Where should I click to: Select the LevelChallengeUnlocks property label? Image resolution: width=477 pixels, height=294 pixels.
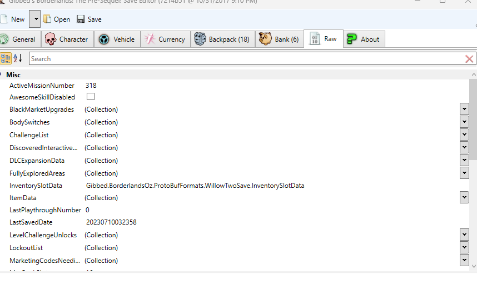coord(43,235)
